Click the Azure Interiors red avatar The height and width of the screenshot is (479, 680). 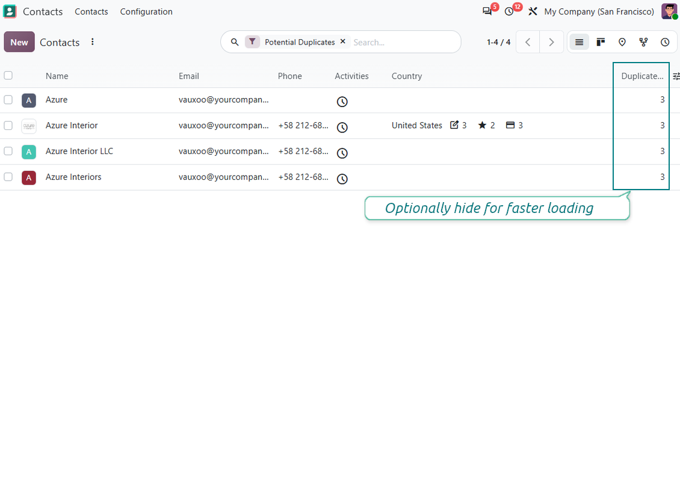point(29,178)
